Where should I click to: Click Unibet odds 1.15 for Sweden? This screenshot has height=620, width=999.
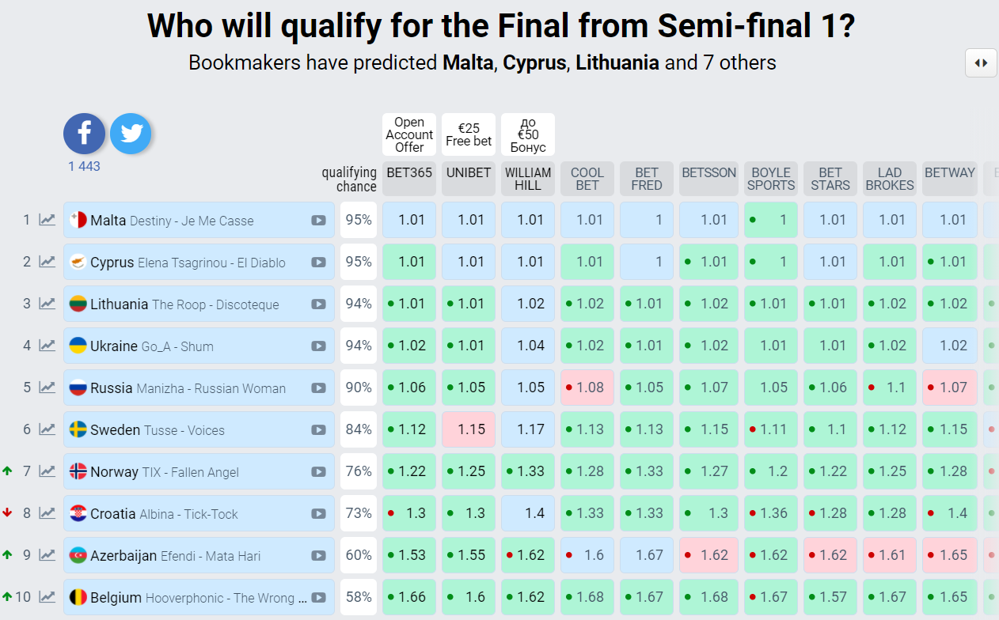(469, 429)
